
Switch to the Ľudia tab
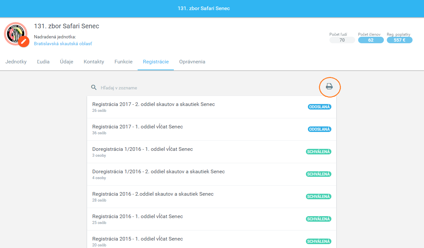coord(43,62)
